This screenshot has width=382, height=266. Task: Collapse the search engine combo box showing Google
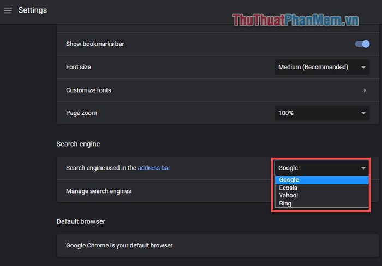coord(317,168)
